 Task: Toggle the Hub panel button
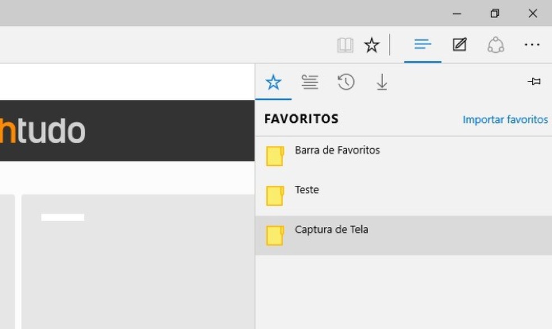coord(422,44)
